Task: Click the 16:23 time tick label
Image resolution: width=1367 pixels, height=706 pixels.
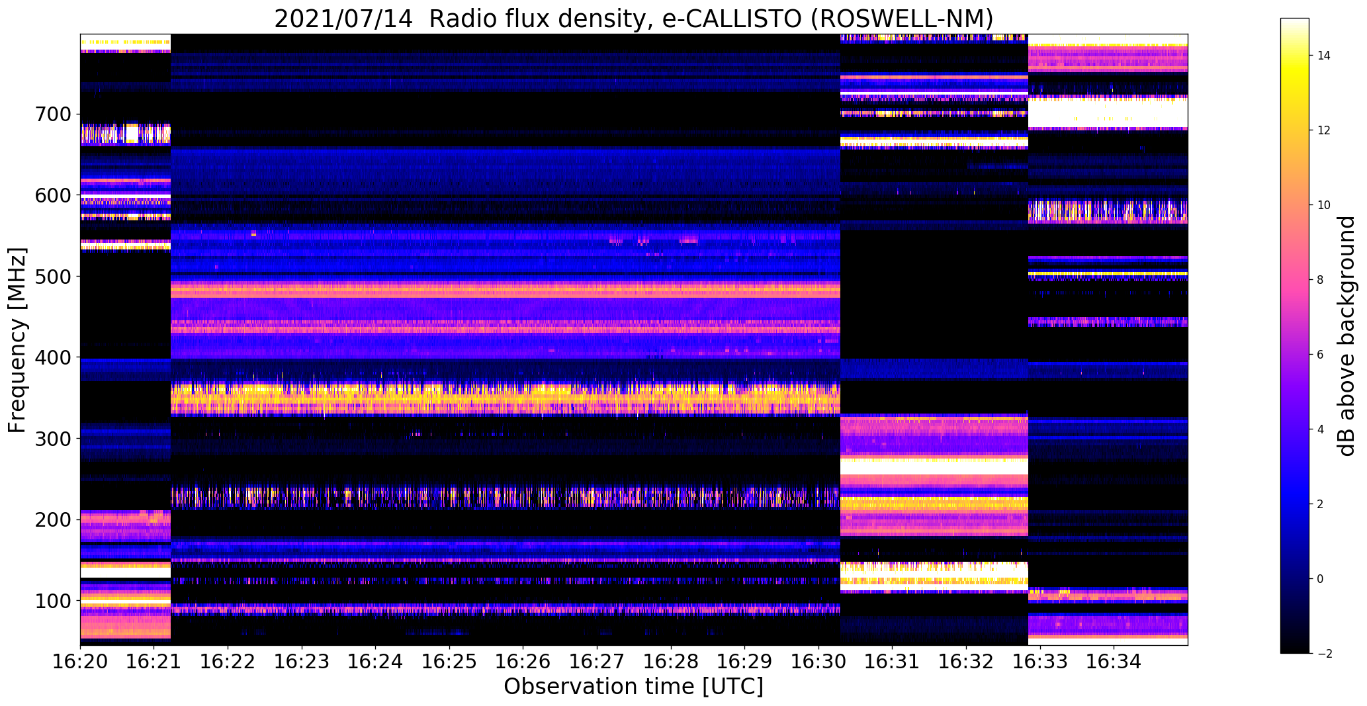Action: [302, 662]
